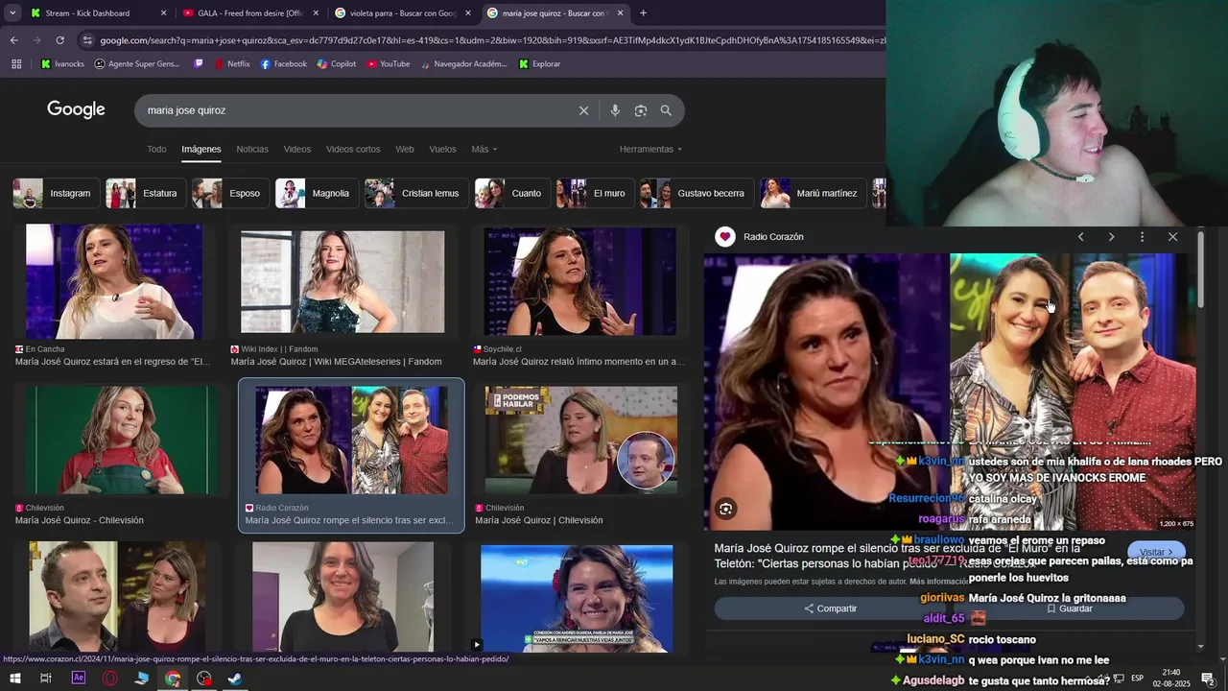The height and width of the screenshot is (691, 1228).
Task: Reload the page in the browser
Action: point(59,40)
